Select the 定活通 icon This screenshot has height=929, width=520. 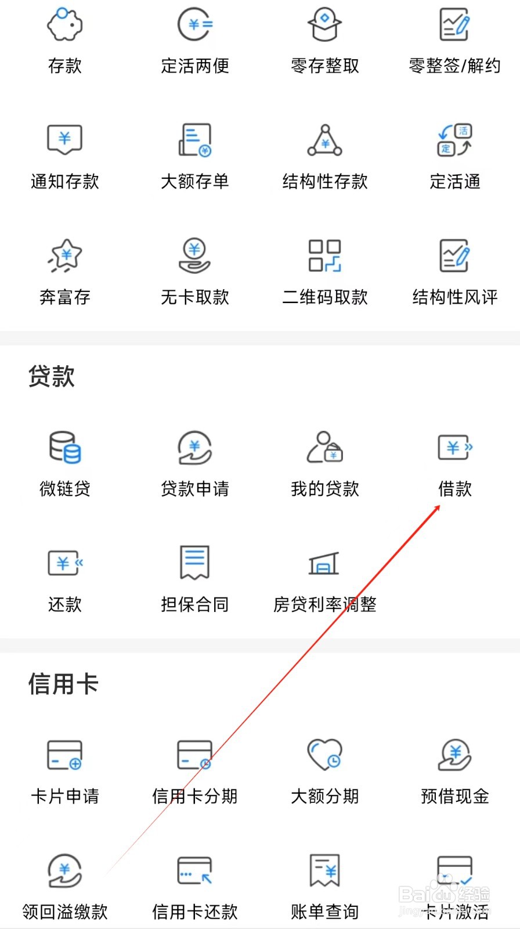[455, 140]
